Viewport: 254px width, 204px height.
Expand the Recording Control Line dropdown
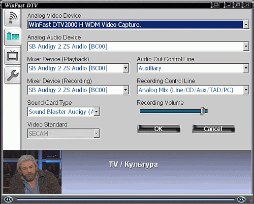pos(246,90)
